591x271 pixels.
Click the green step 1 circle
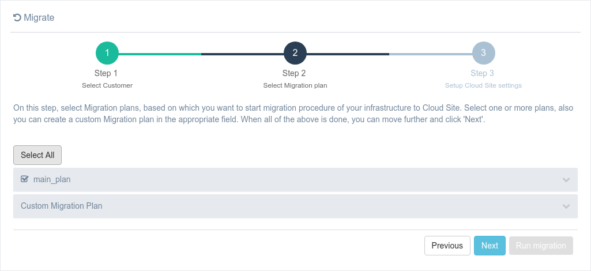(107, 53)
